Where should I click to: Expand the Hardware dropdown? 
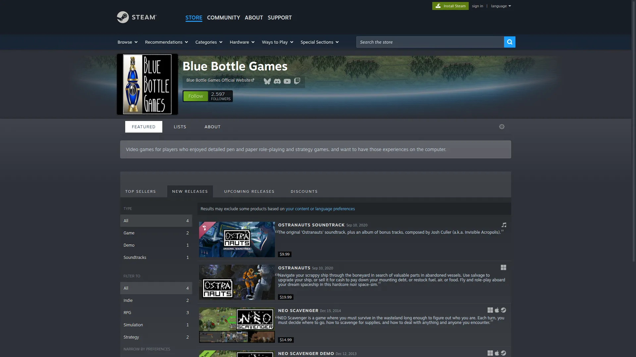pos(242,42)
